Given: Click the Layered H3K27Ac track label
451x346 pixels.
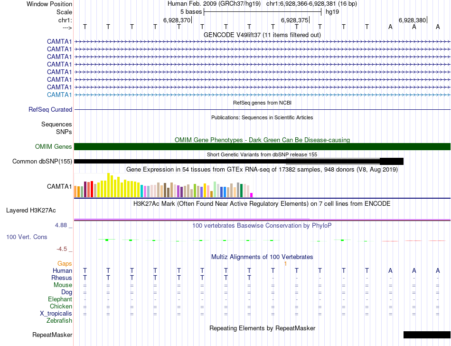Looking at the screenshot, I should click(31, 211).
